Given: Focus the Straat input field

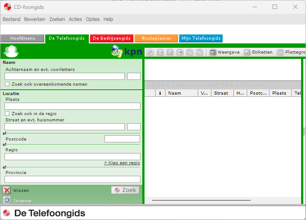Looking at the screenshot, I should (x=65, y=127).
